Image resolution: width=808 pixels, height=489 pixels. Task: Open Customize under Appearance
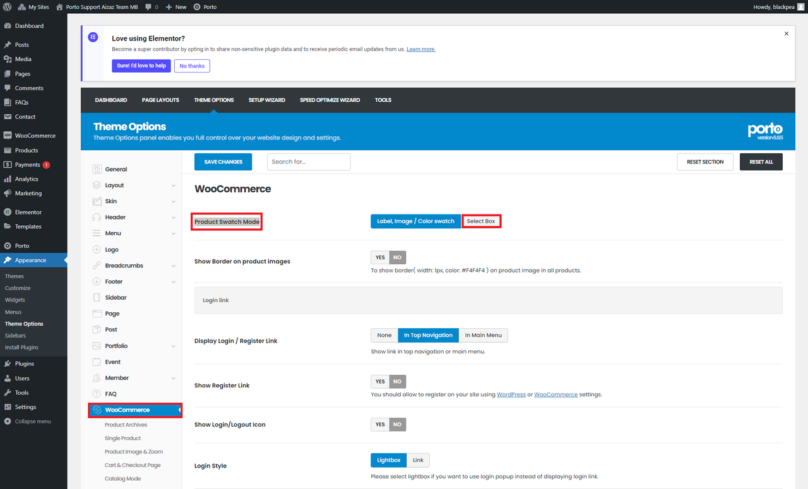(18, 288)
